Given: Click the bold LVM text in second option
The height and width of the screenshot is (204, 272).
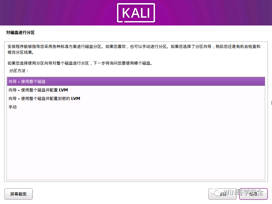Looking at the screenshot, I should 63,90.
